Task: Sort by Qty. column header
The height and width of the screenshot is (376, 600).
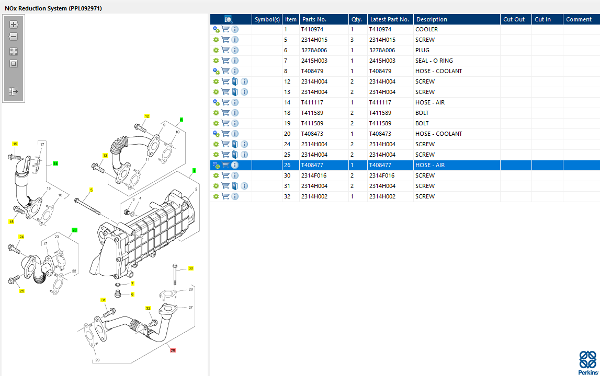Action: 358,19
